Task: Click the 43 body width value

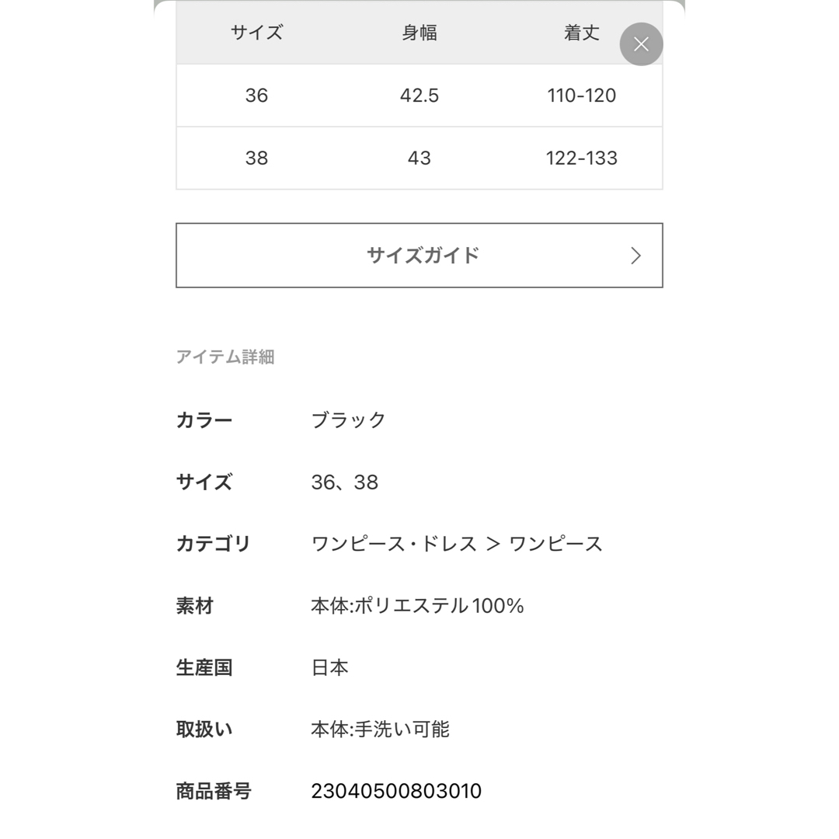Action: coord(419,158)
